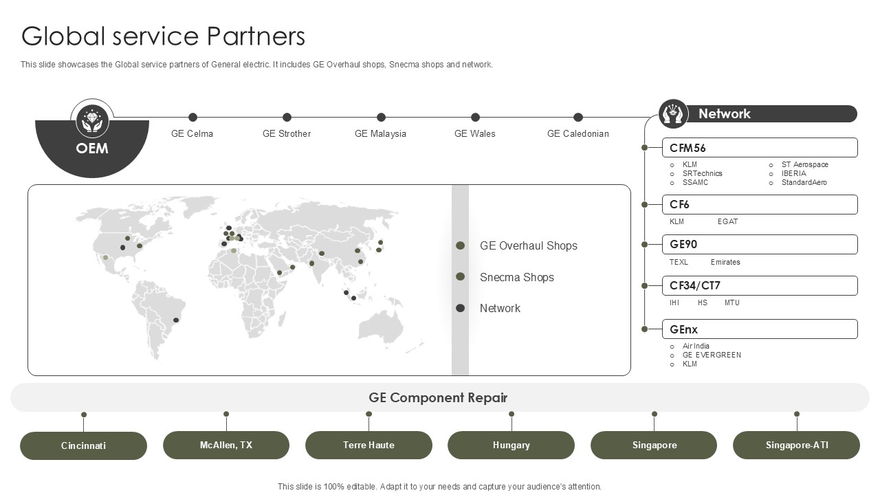Click the McAllen, TX button
This screenshot has width=880, height=495.
[226, 445]
